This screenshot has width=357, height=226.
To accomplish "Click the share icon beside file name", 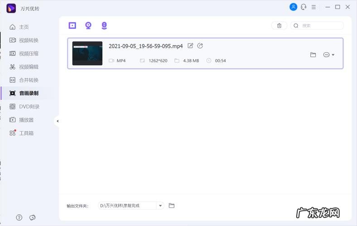I will (200, 46).
